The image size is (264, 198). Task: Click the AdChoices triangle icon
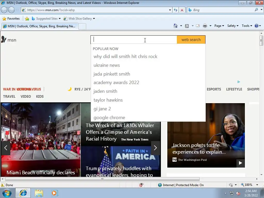238,82
